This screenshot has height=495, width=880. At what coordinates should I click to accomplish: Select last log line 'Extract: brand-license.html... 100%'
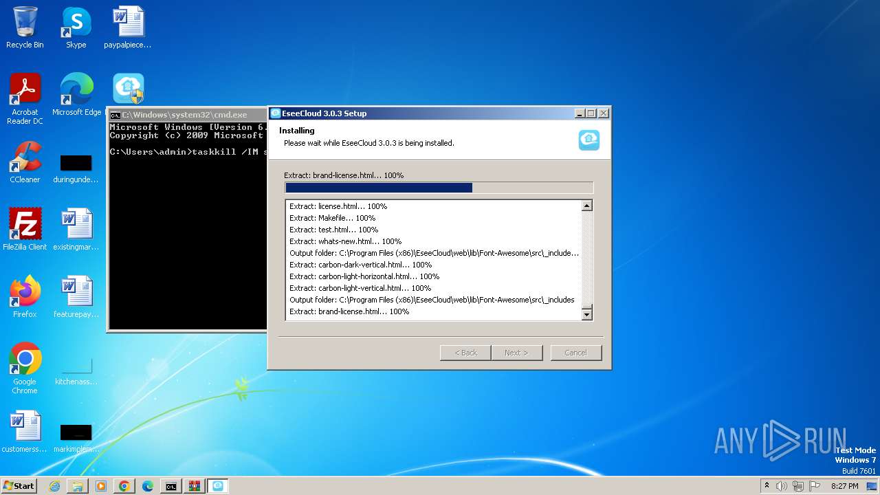[x=349, y=311]
